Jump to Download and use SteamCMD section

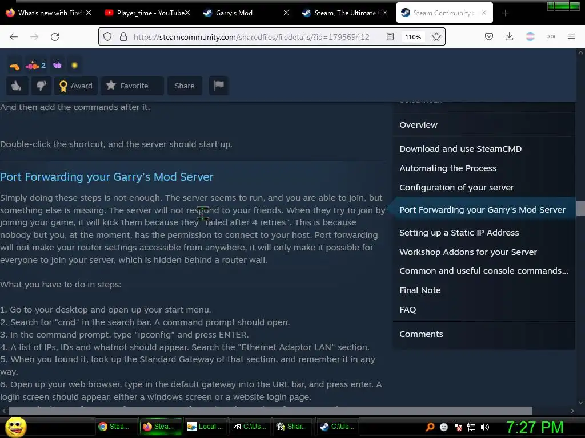(460, 149)
